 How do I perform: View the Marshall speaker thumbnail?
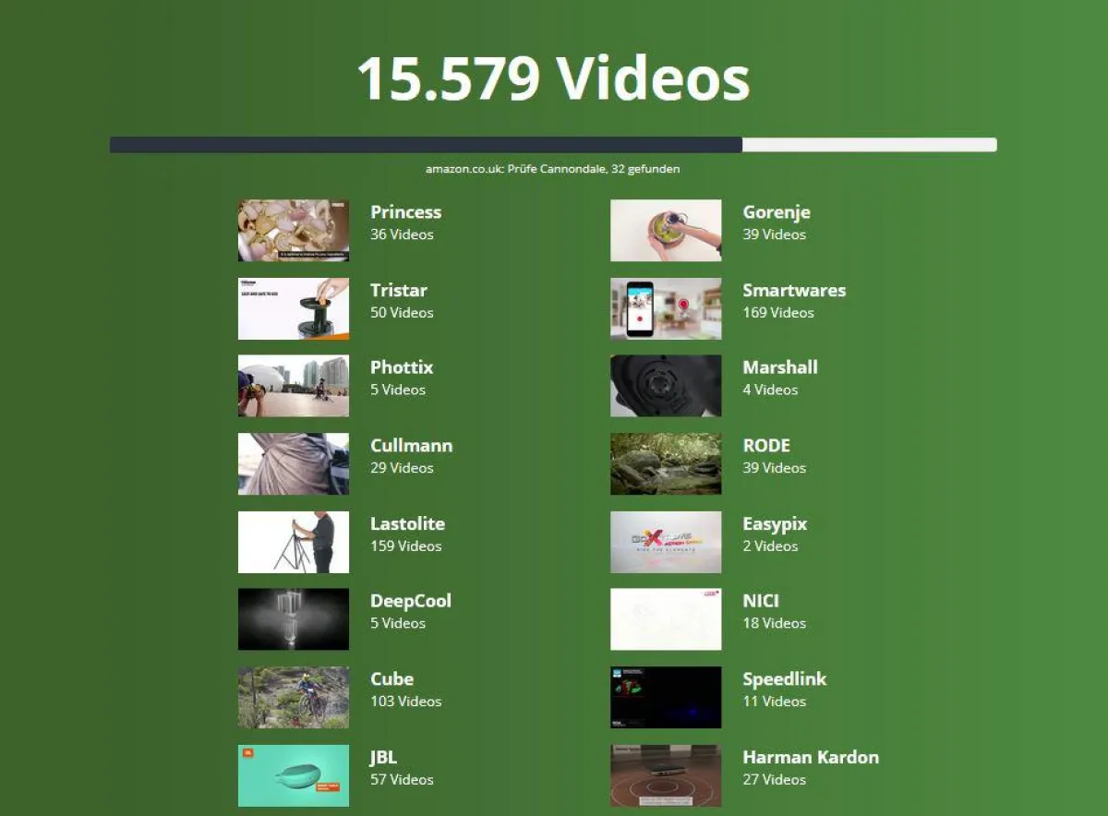[x=665, y=386]
